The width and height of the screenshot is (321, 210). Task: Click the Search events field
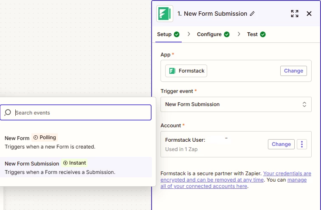pos(76,112)
